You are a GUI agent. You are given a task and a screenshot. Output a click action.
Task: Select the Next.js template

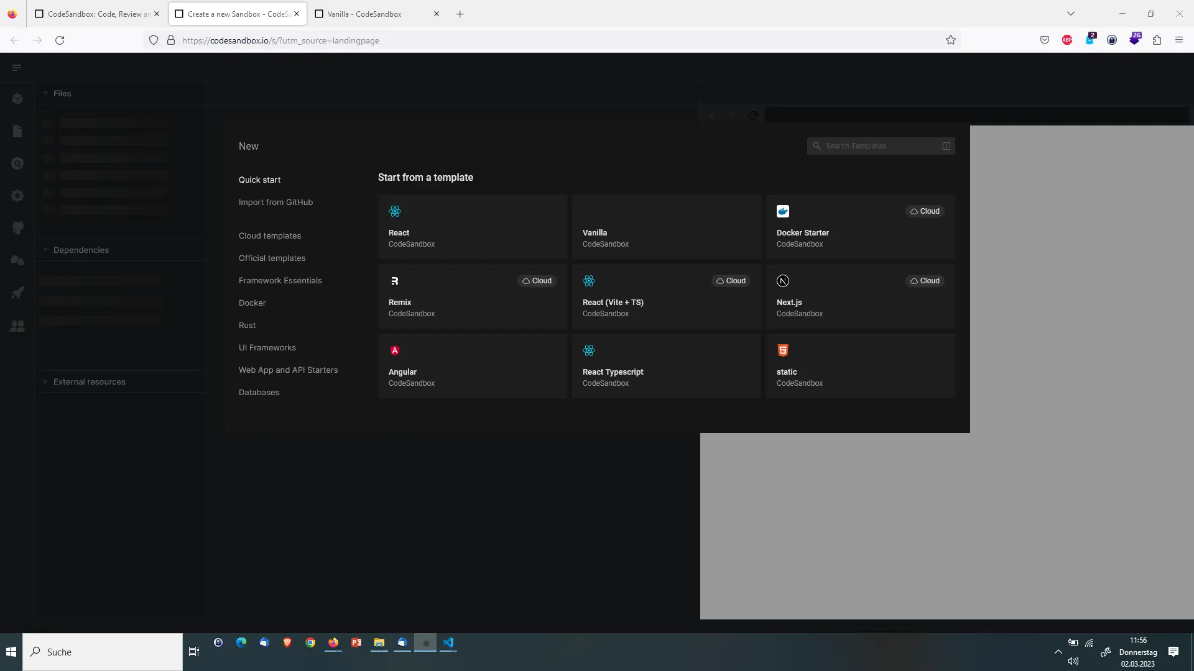(x=861, y=296)
